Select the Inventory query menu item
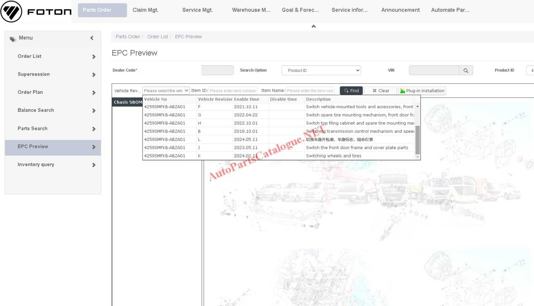 [36, 164]
